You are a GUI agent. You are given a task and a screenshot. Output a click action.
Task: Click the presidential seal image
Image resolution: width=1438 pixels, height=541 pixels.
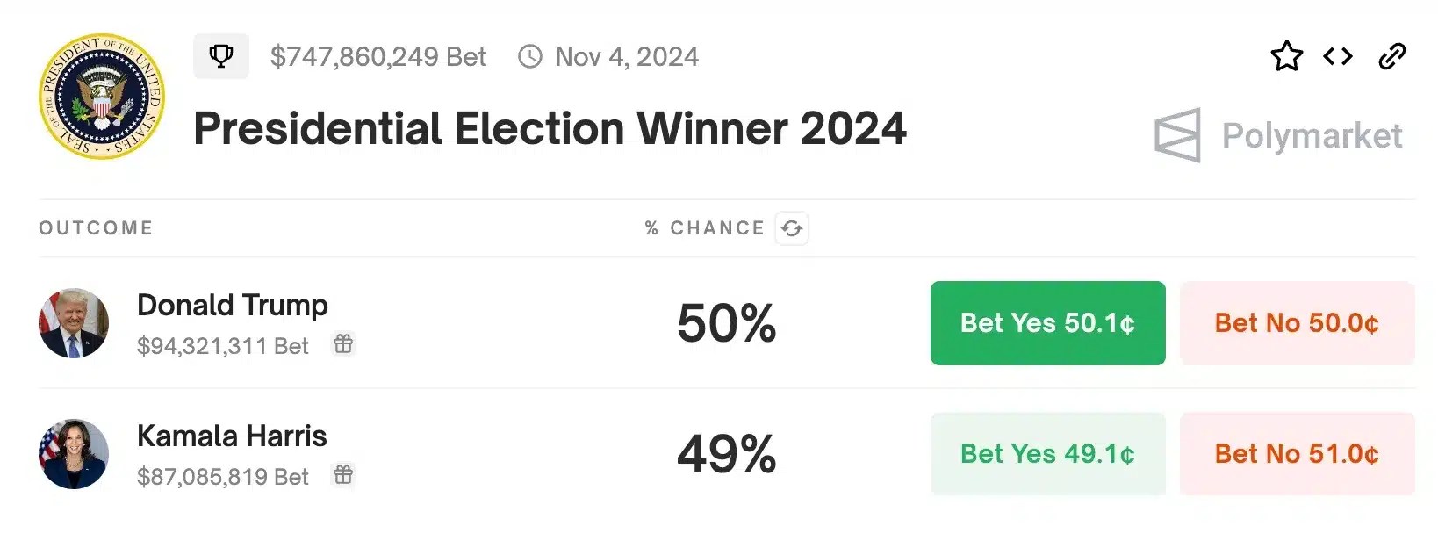[102, 97]
